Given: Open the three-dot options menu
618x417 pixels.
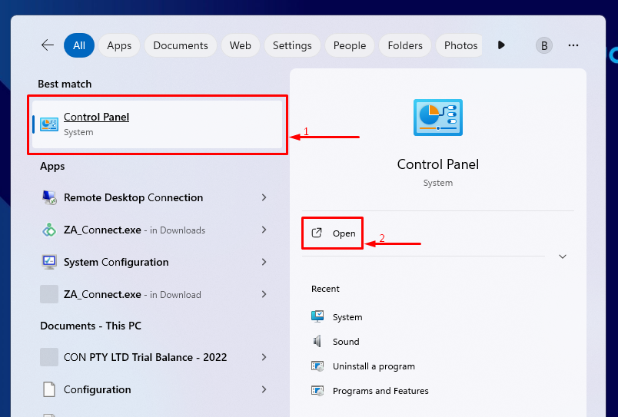Looking at the screenshot, I should [573, 45].
